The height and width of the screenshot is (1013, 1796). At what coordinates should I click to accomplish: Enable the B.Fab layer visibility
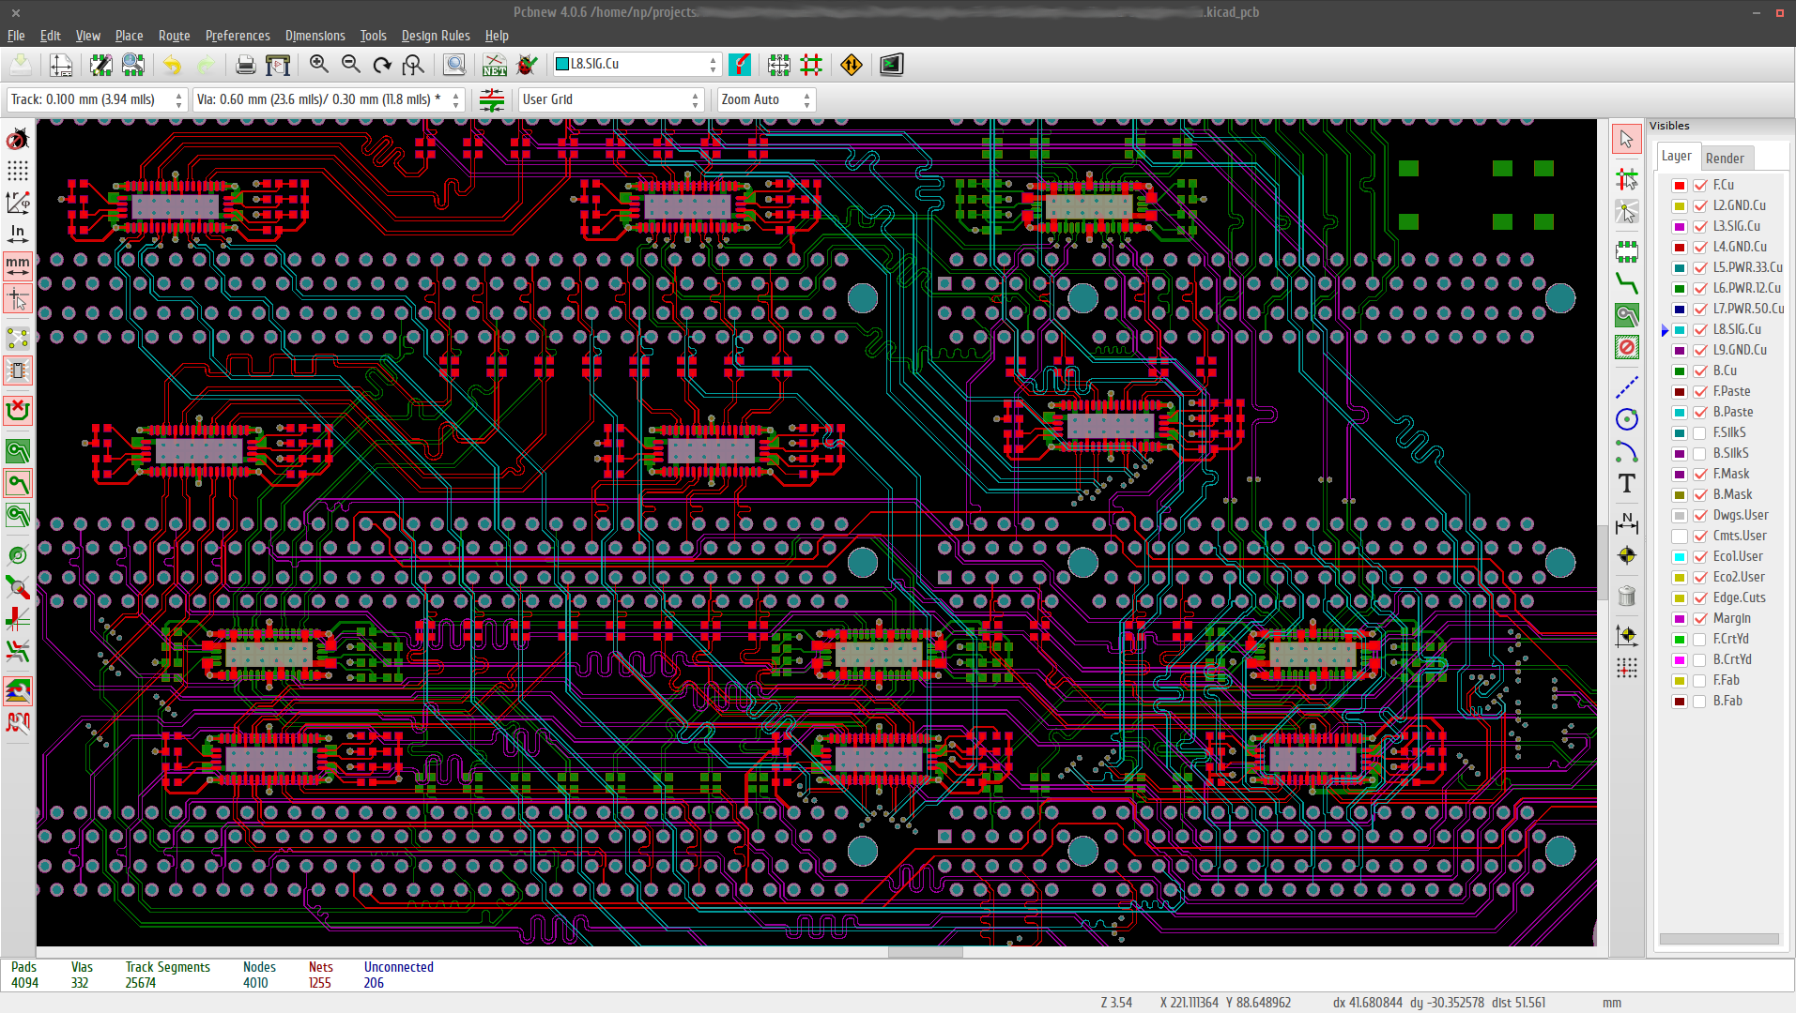click(1700, 702)
